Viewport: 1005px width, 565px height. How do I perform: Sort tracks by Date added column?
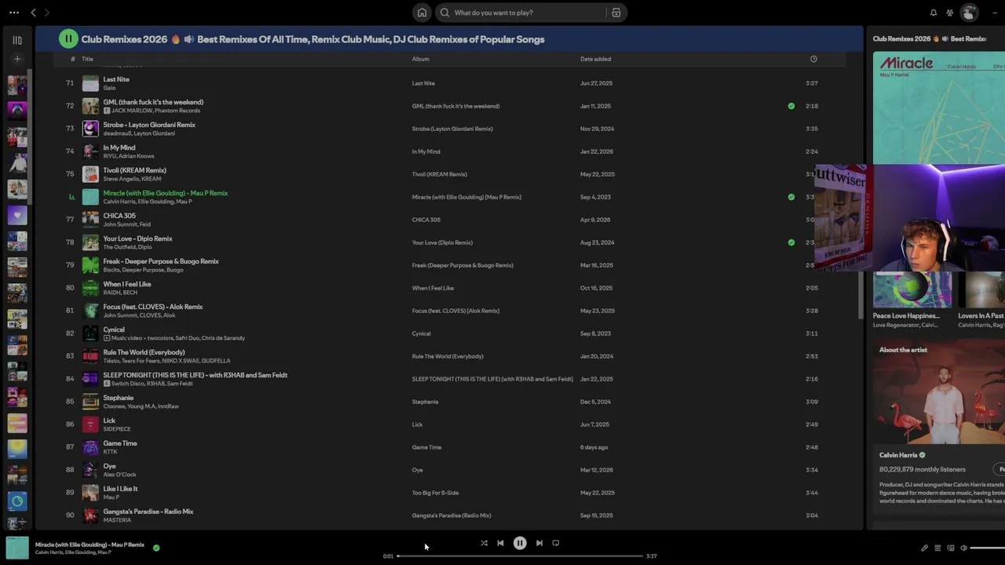[x=596, y=59]
